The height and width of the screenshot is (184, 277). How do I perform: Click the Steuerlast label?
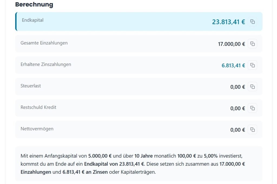31,86
